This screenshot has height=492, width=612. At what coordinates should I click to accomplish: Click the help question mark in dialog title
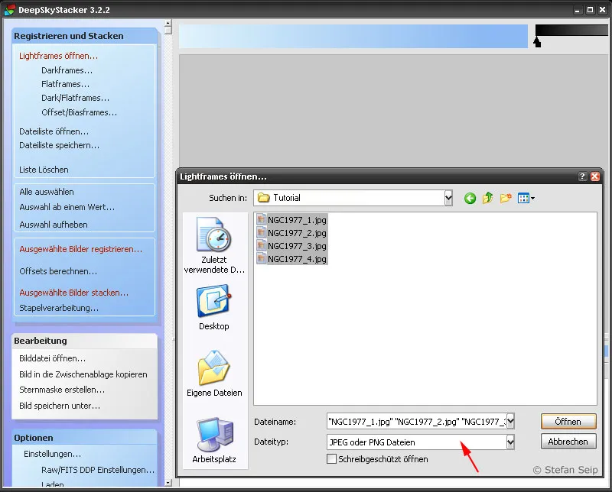click(x=582, y=176)
